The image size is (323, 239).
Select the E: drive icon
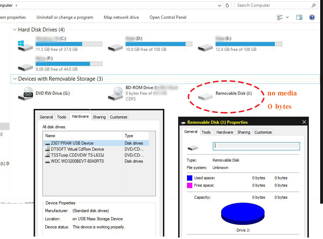click(x=205, y=47)
